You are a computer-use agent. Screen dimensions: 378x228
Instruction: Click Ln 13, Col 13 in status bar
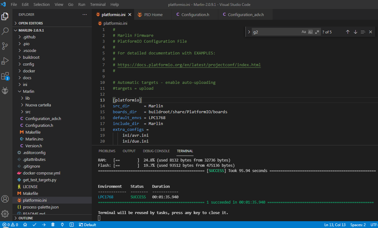(x=335, y=225)
